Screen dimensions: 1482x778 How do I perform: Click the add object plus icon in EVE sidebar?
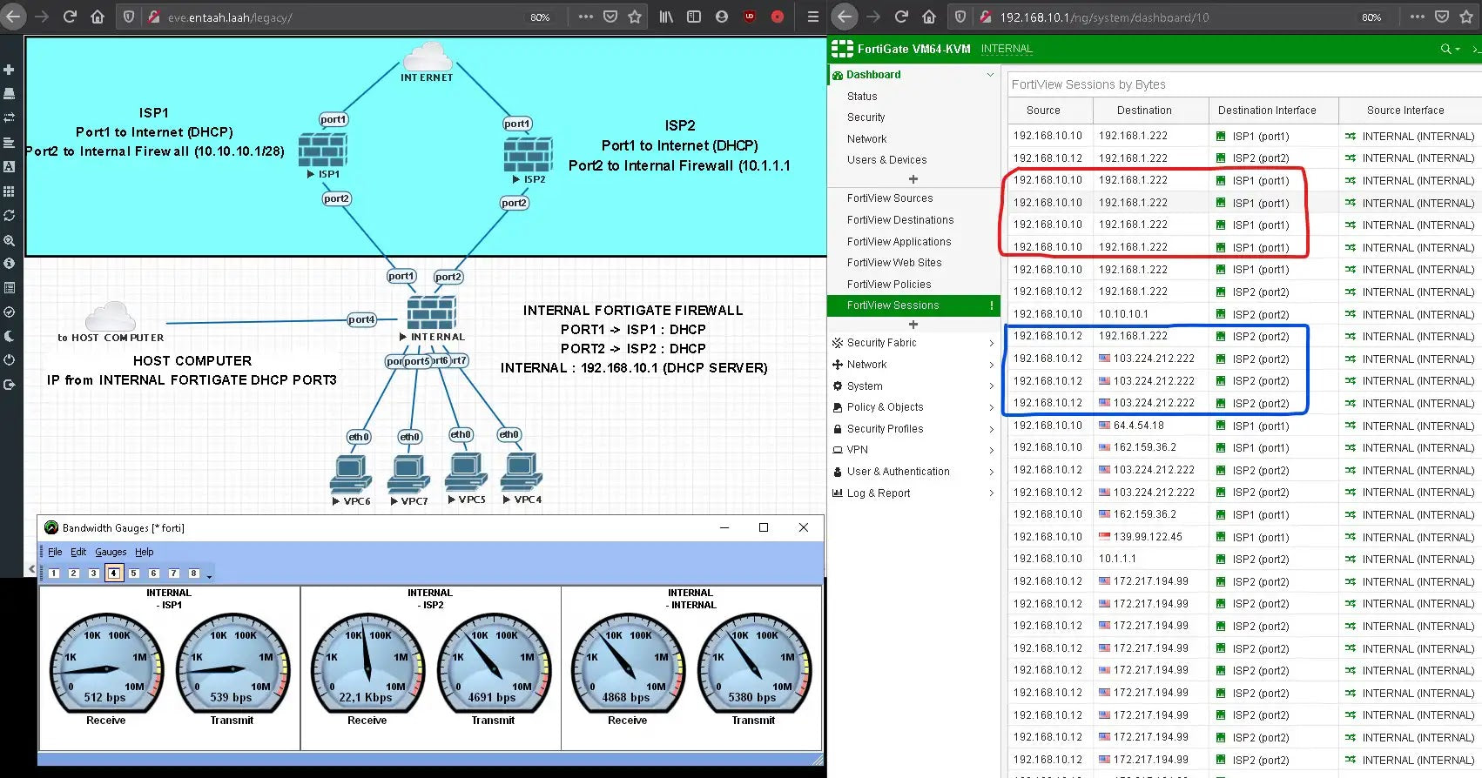pyautogui.click(x=9, y=70)
